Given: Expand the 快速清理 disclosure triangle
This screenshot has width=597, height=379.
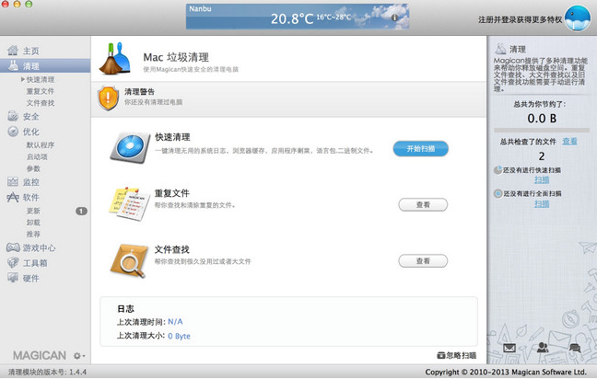Looking at the screenshot, I should (x=23, y=79).
